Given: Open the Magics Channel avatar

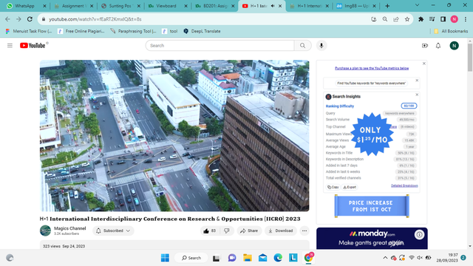Looking at the screenshot, I should [45, 231].
